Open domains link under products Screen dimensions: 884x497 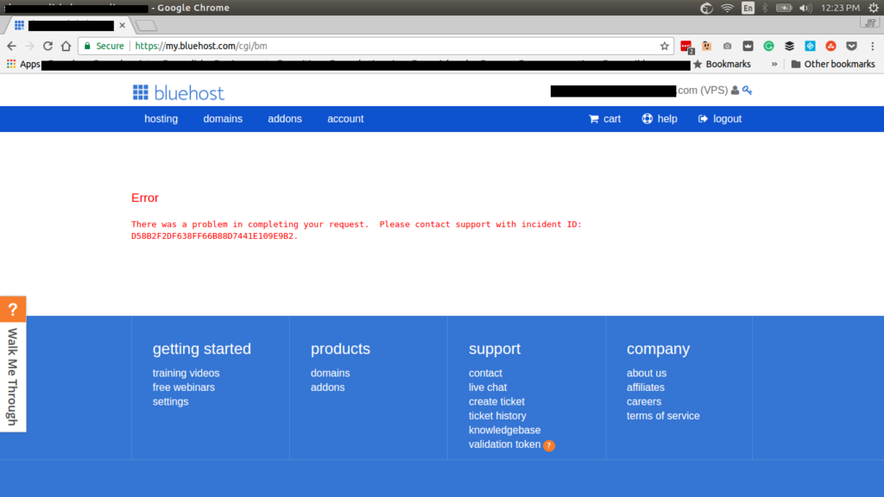pos(330,373)
